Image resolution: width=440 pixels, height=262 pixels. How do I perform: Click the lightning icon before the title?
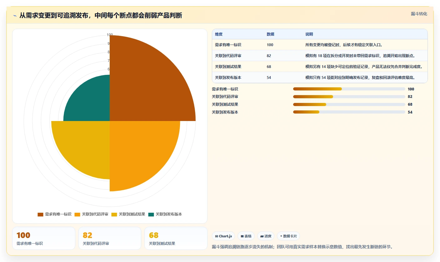[15, 16]
